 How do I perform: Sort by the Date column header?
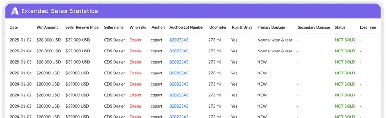(14, 27)
